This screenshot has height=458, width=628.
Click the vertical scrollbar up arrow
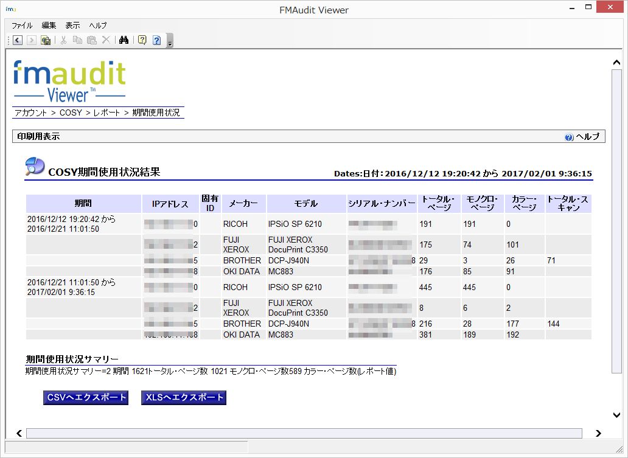click(617, 63)
